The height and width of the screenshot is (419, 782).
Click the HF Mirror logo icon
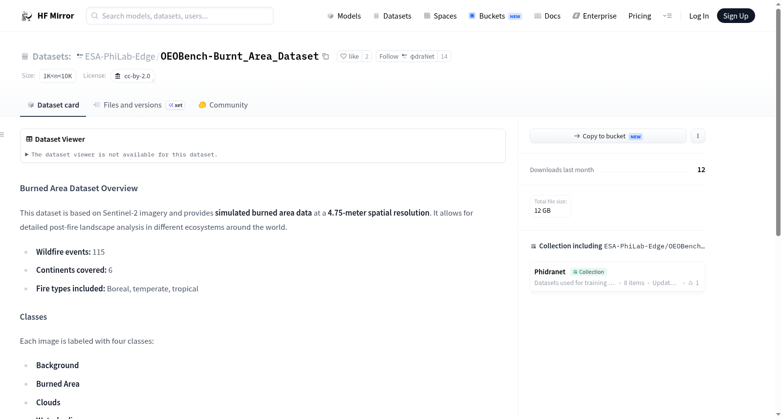click(27, 16)
